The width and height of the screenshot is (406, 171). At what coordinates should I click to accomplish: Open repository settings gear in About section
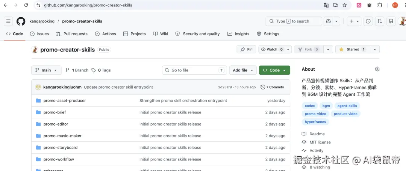pos(377,69)
